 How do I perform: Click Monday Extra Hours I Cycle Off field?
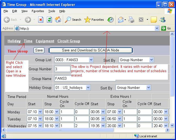[145, 112]
